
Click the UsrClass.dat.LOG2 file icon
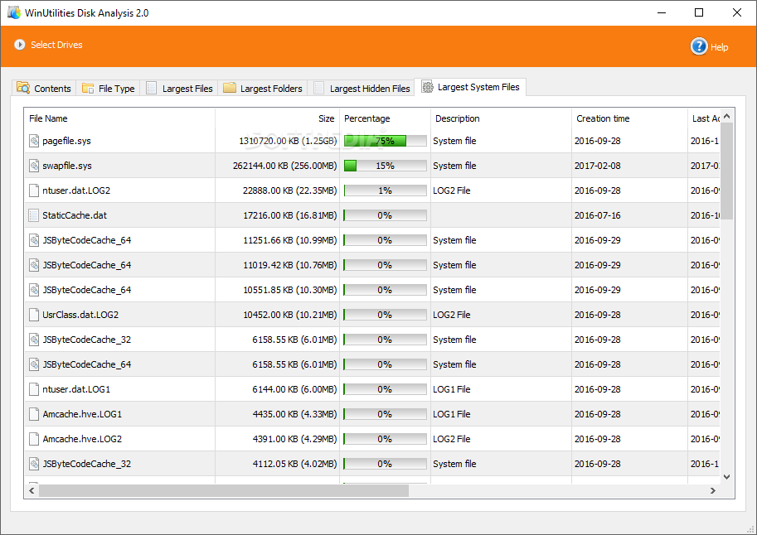[x=34, y=315]
